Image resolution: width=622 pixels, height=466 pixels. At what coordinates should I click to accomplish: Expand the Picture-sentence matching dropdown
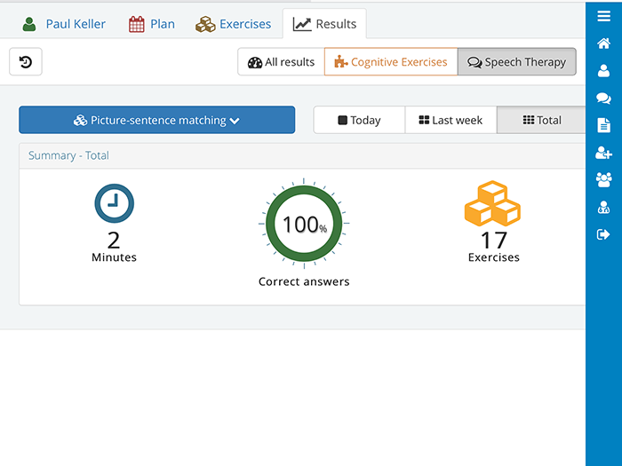pyautogui.click(x=157, y=120)
